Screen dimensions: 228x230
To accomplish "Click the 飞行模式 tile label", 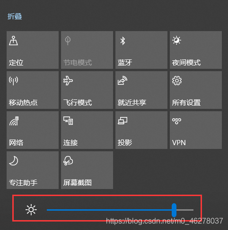I will coord(78,103).
